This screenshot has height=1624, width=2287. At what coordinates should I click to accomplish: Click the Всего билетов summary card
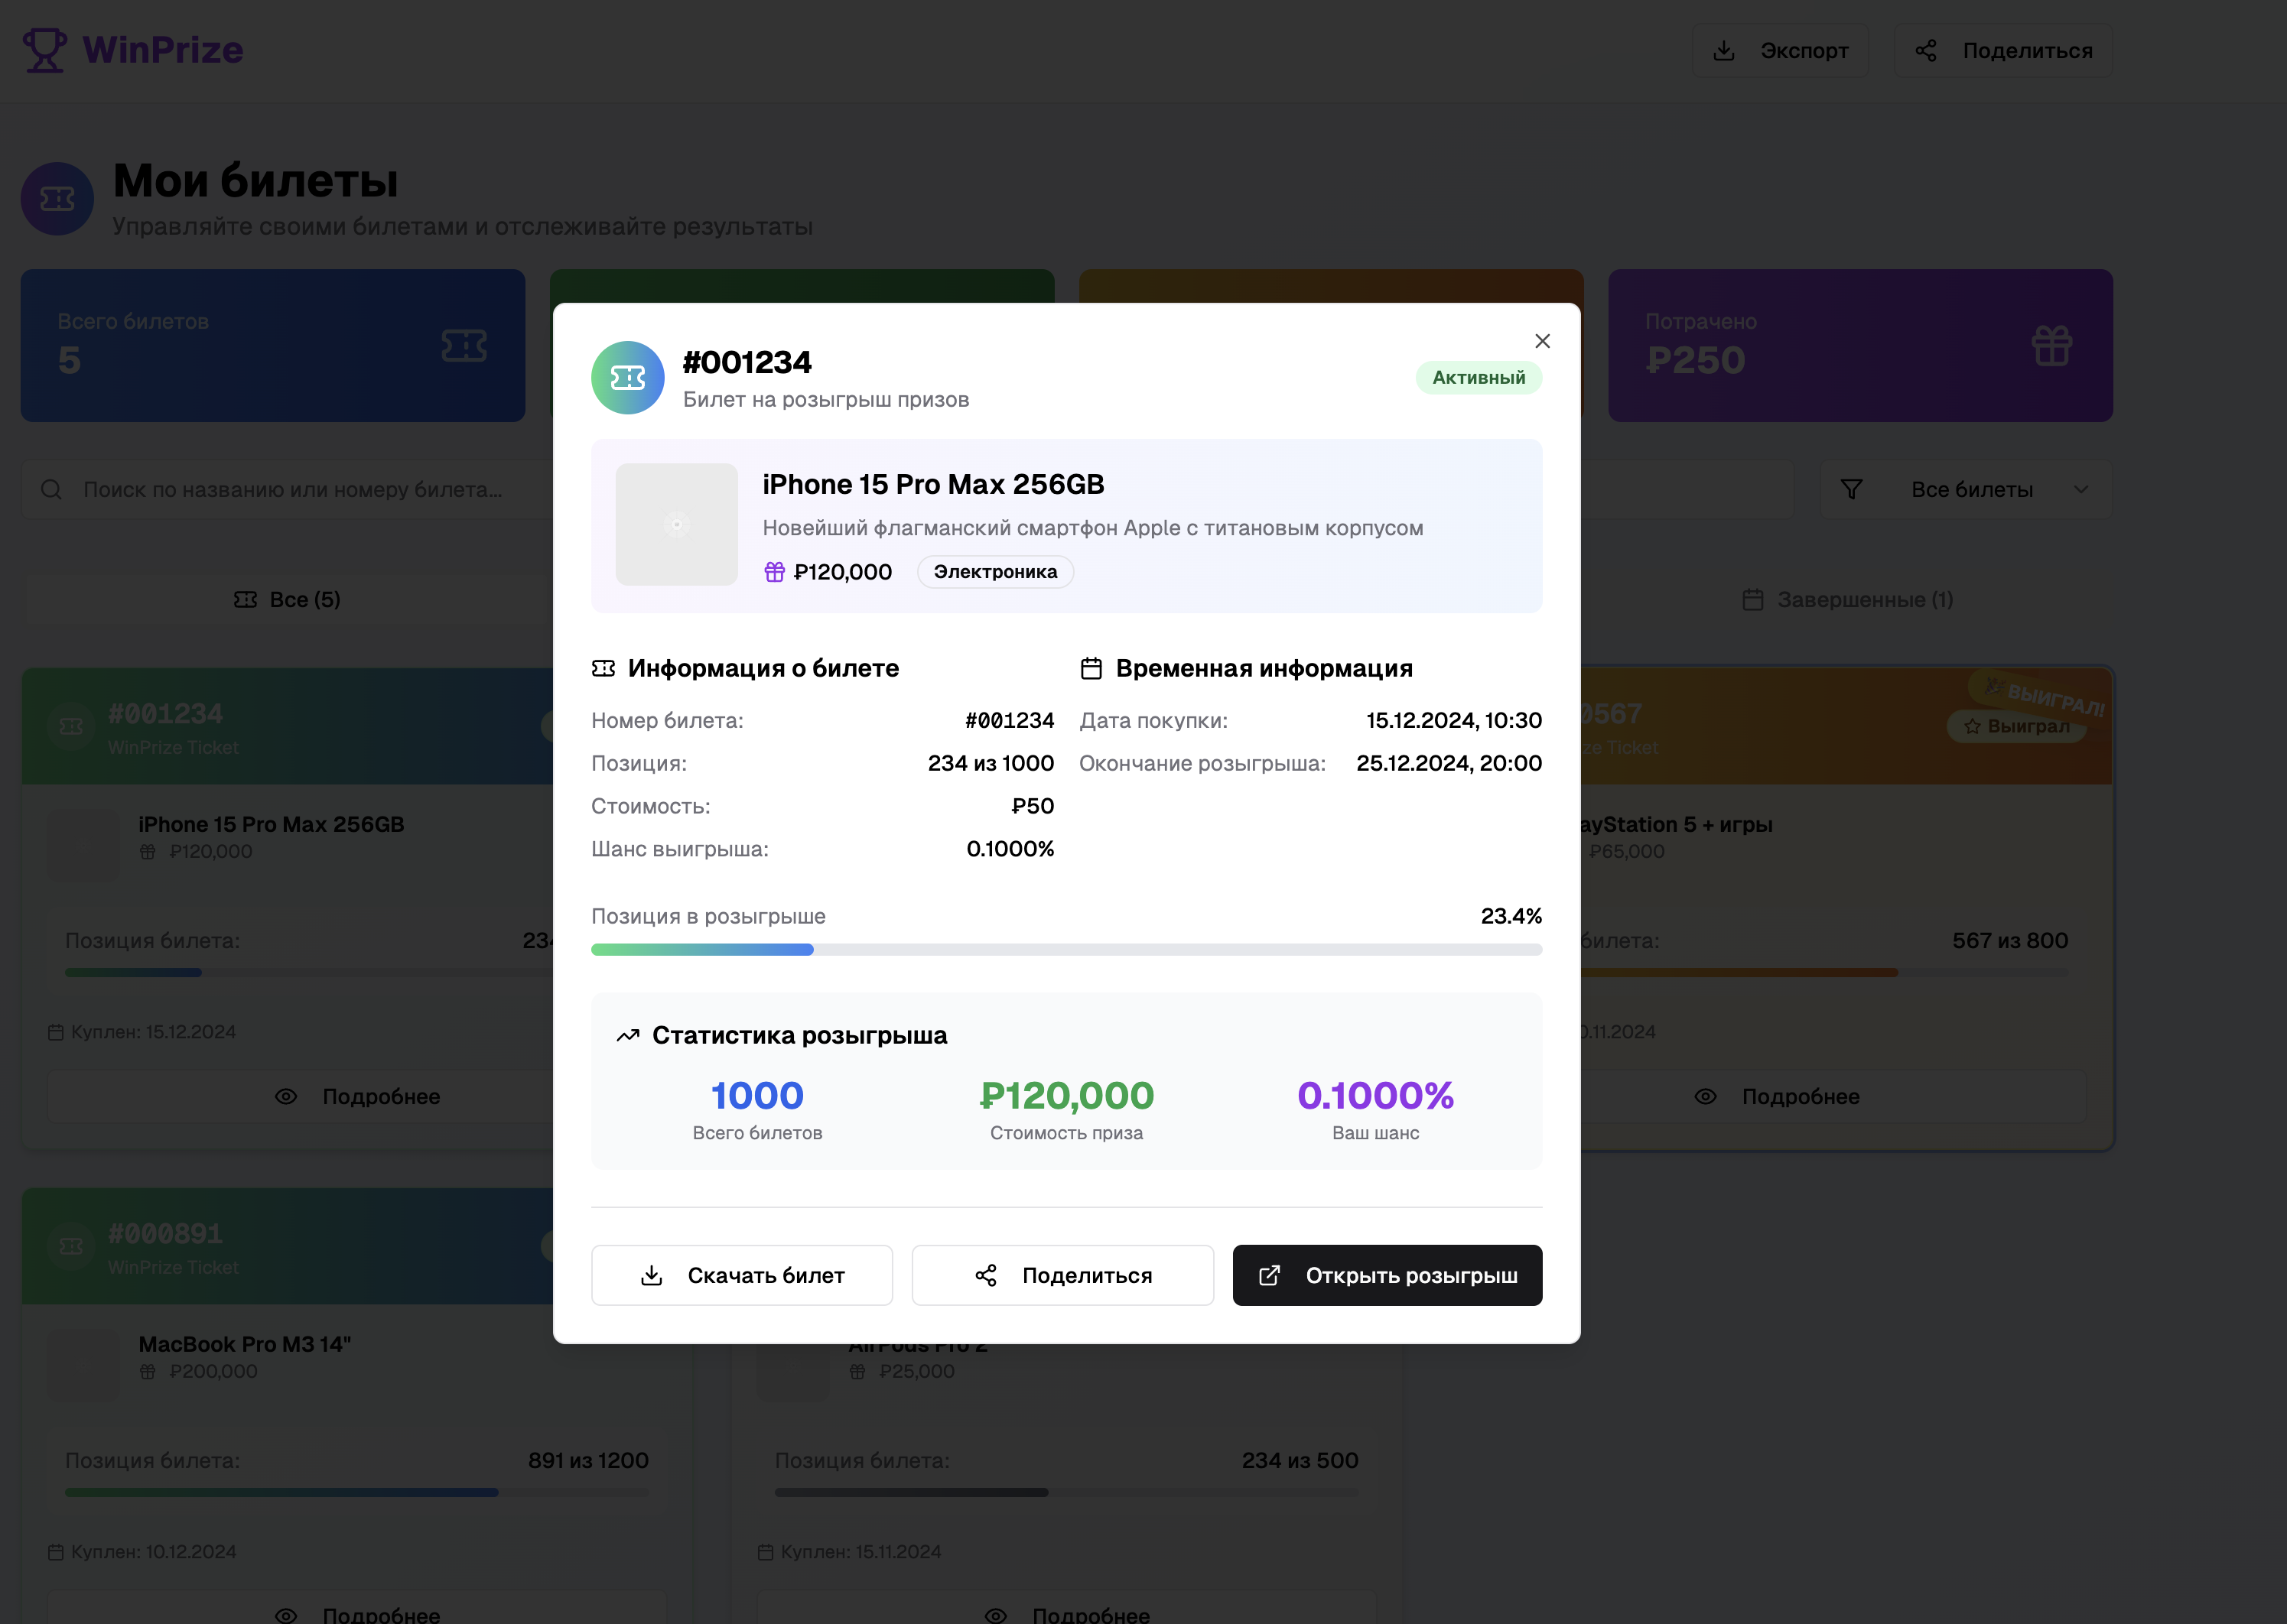click(273, 345)
